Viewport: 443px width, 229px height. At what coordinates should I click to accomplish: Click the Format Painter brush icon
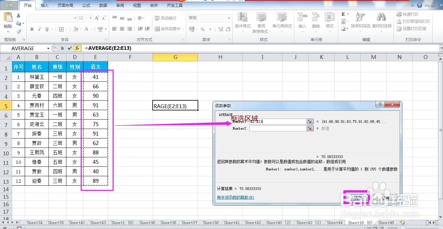[x=18, y=32]
